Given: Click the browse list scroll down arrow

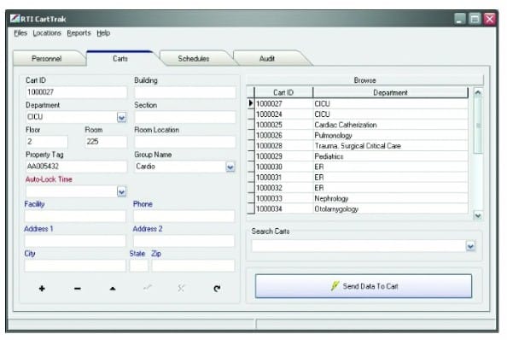Looking at the screenshot, I should tap(478, 215).
